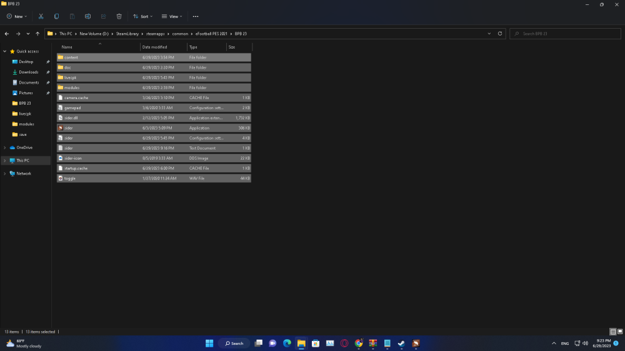Screen dimensions: 625x351
Task: Expand the This PC tree node
Action: [4, 160]
